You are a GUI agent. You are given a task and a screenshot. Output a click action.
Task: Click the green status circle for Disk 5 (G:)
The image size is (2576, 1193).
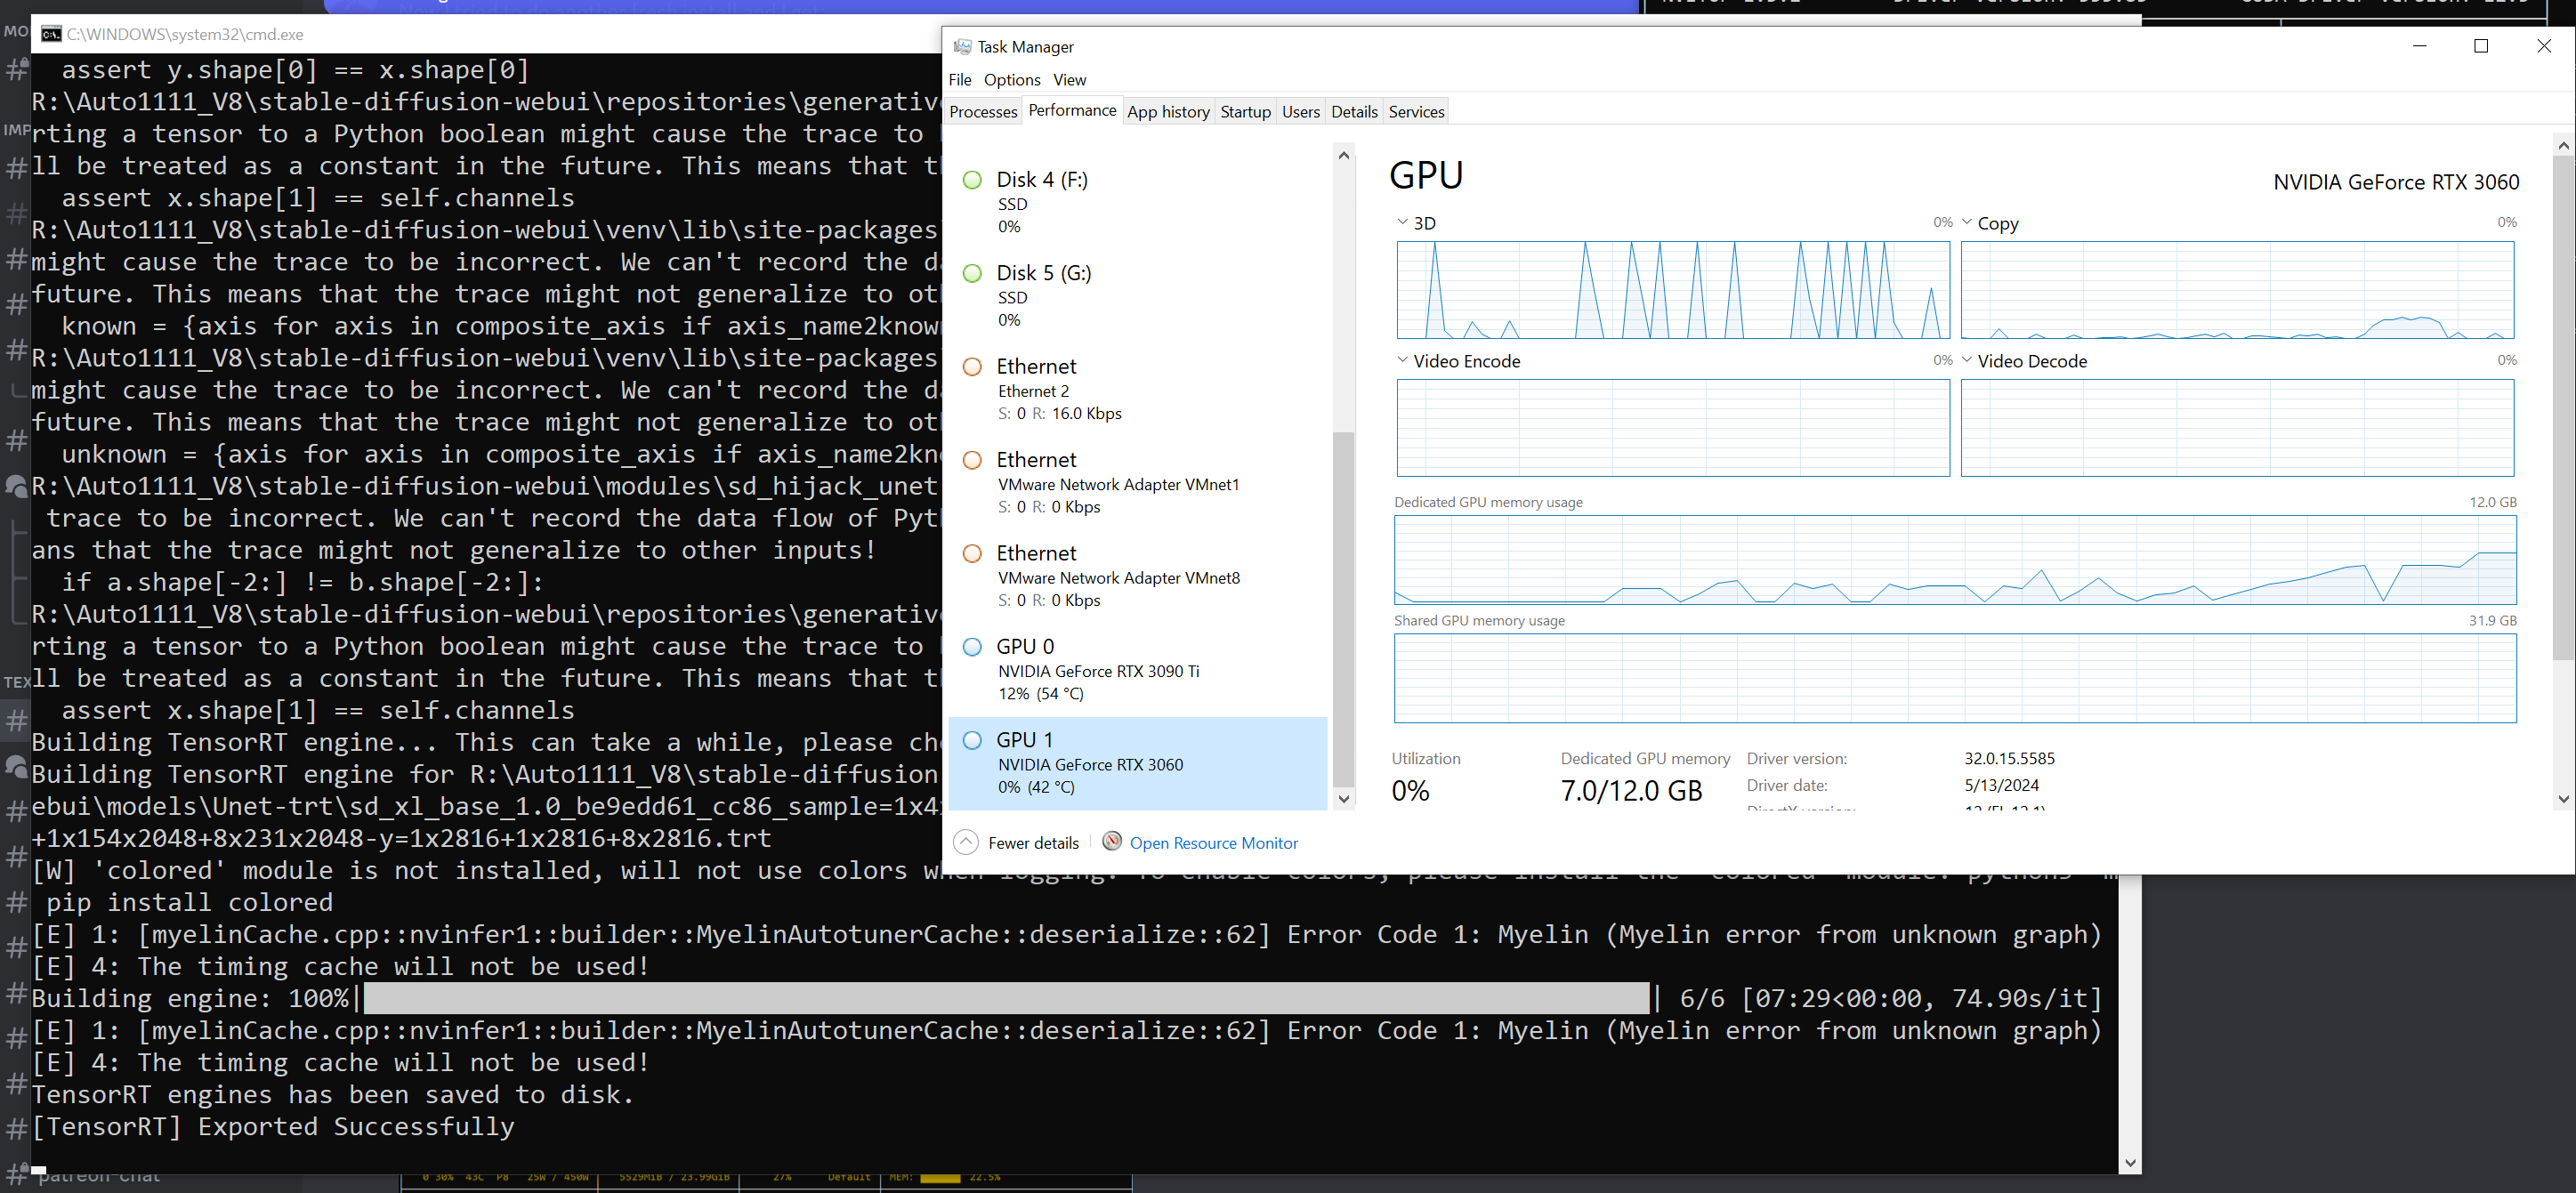[972, 273]
